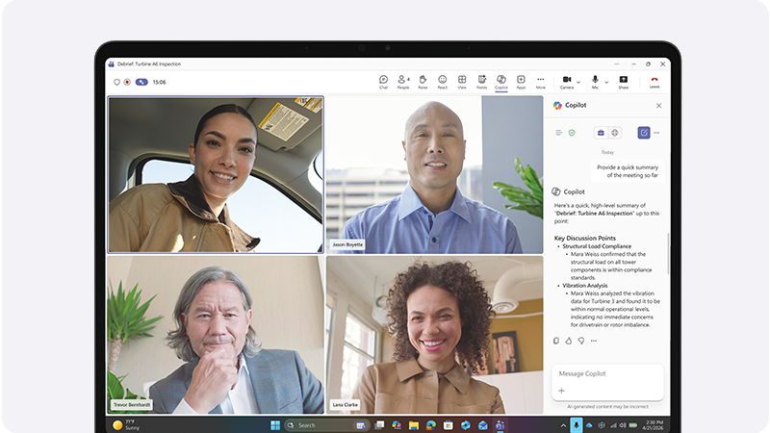Click the purple pill indicator next to 15:06

point(141,82)
